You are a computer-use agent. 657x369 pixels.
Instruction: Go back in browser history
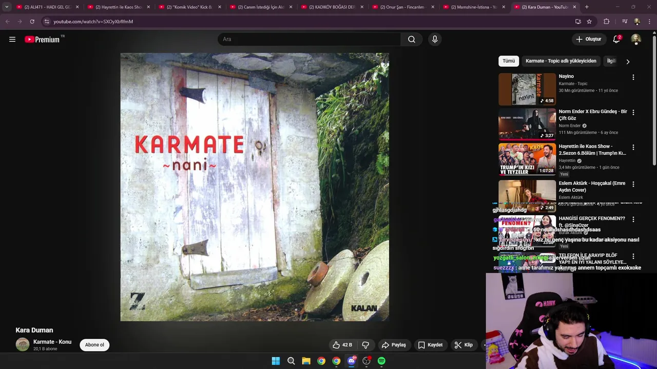click(7, 22)
